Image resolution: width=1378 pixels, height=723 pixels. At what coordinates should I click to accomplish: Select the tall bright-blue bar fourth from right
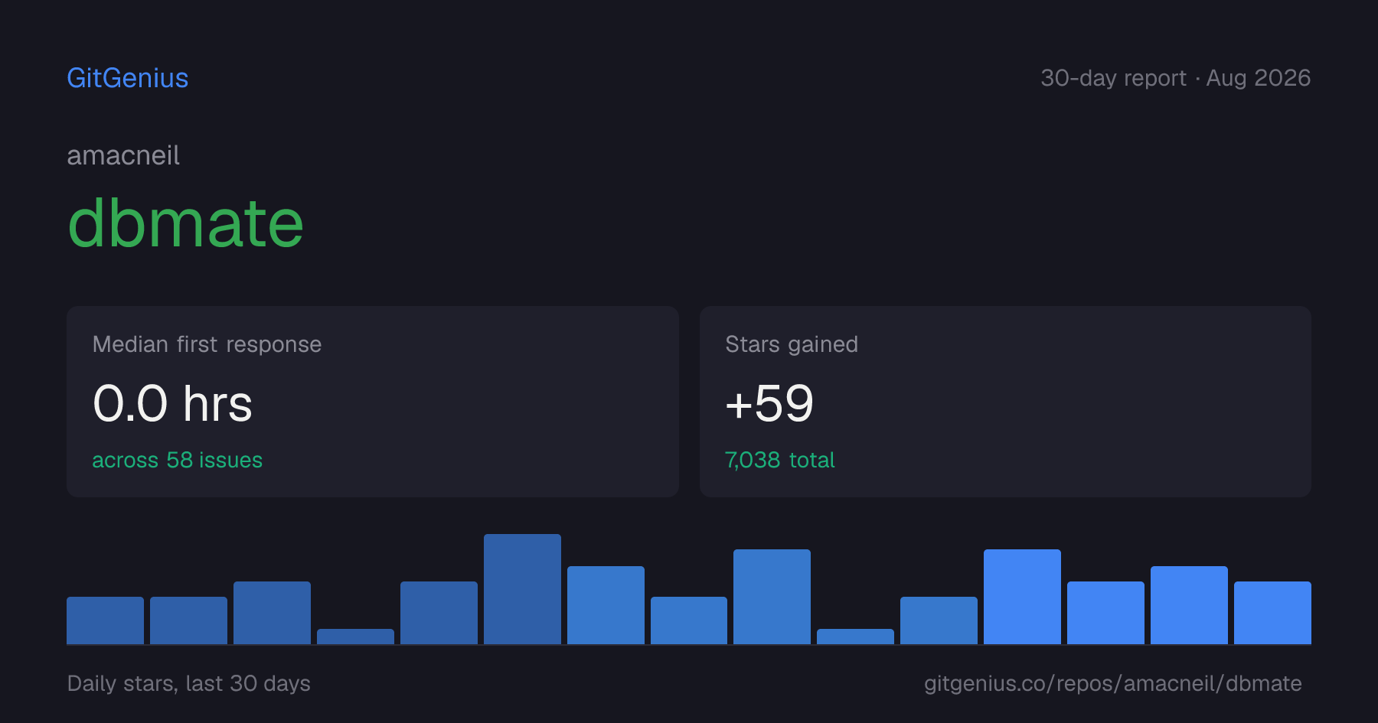[x=1022, y=597]
